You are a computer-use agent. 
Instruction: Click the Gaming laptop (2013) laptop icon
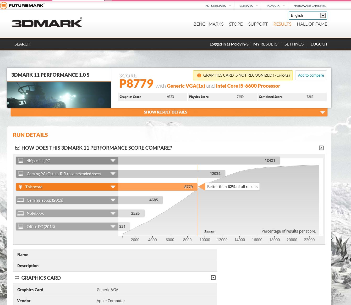pos(21,200)
